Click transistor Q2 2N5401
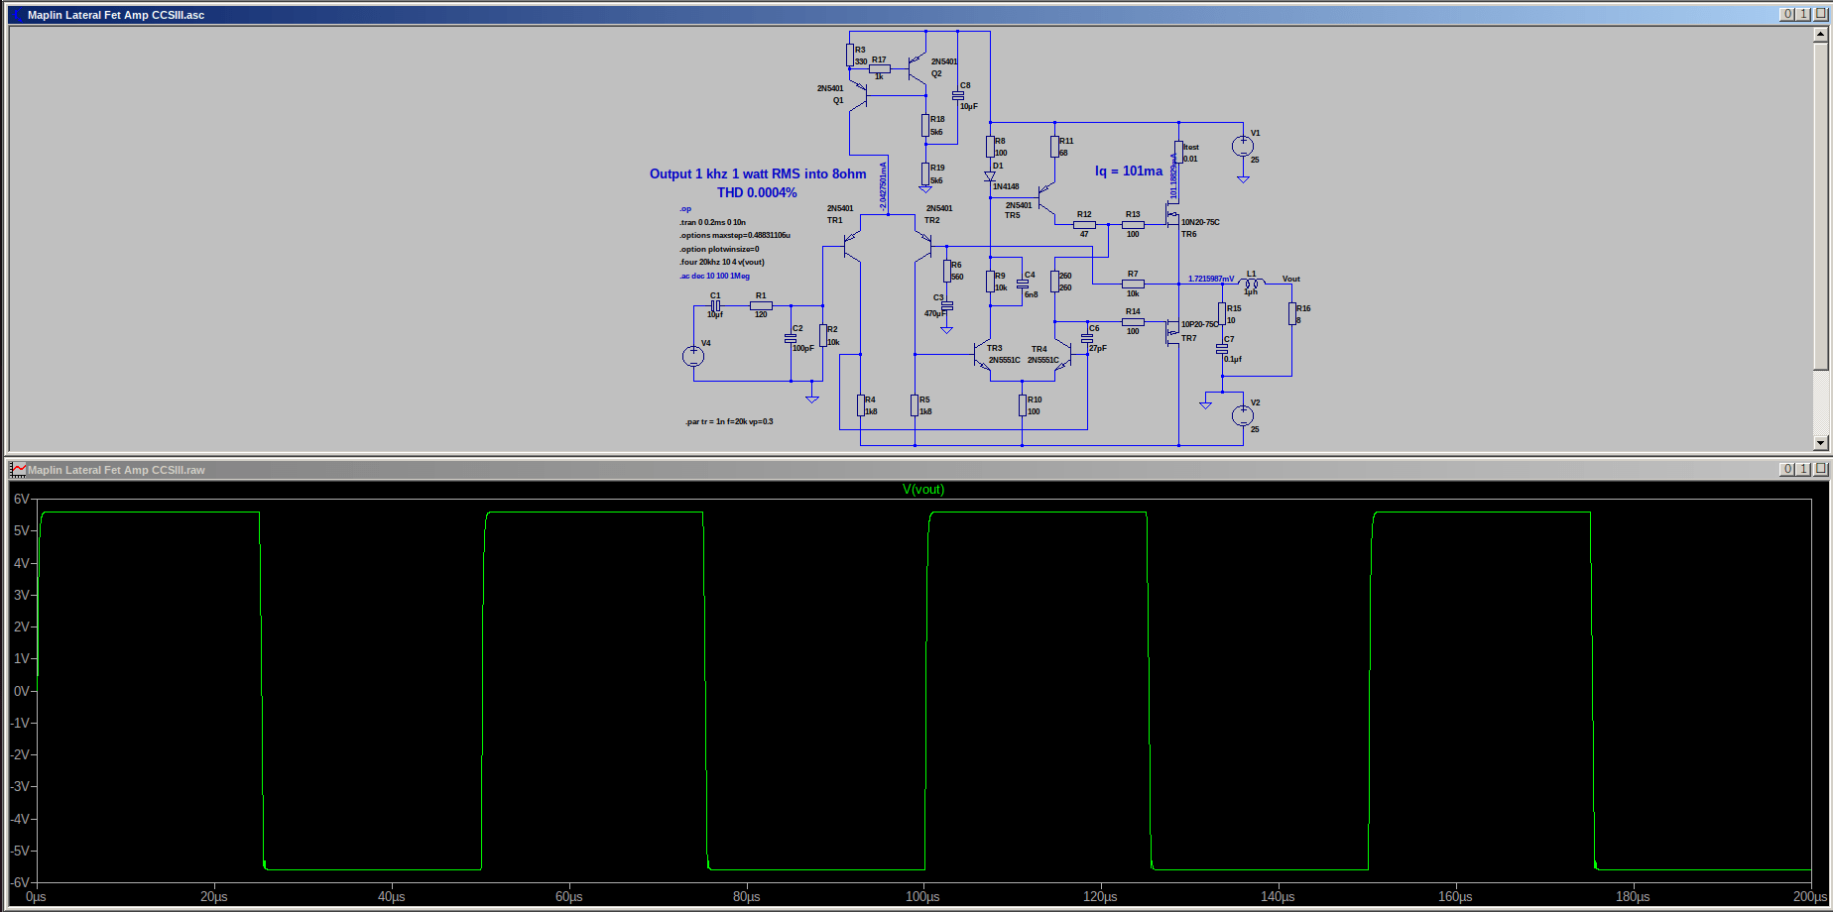1833x912 pixels. [x=916, y=69]
